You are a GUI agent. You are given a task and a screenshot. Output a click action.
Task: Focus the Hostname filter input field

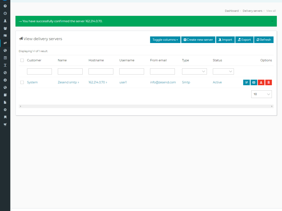click(x=101, y=71)
